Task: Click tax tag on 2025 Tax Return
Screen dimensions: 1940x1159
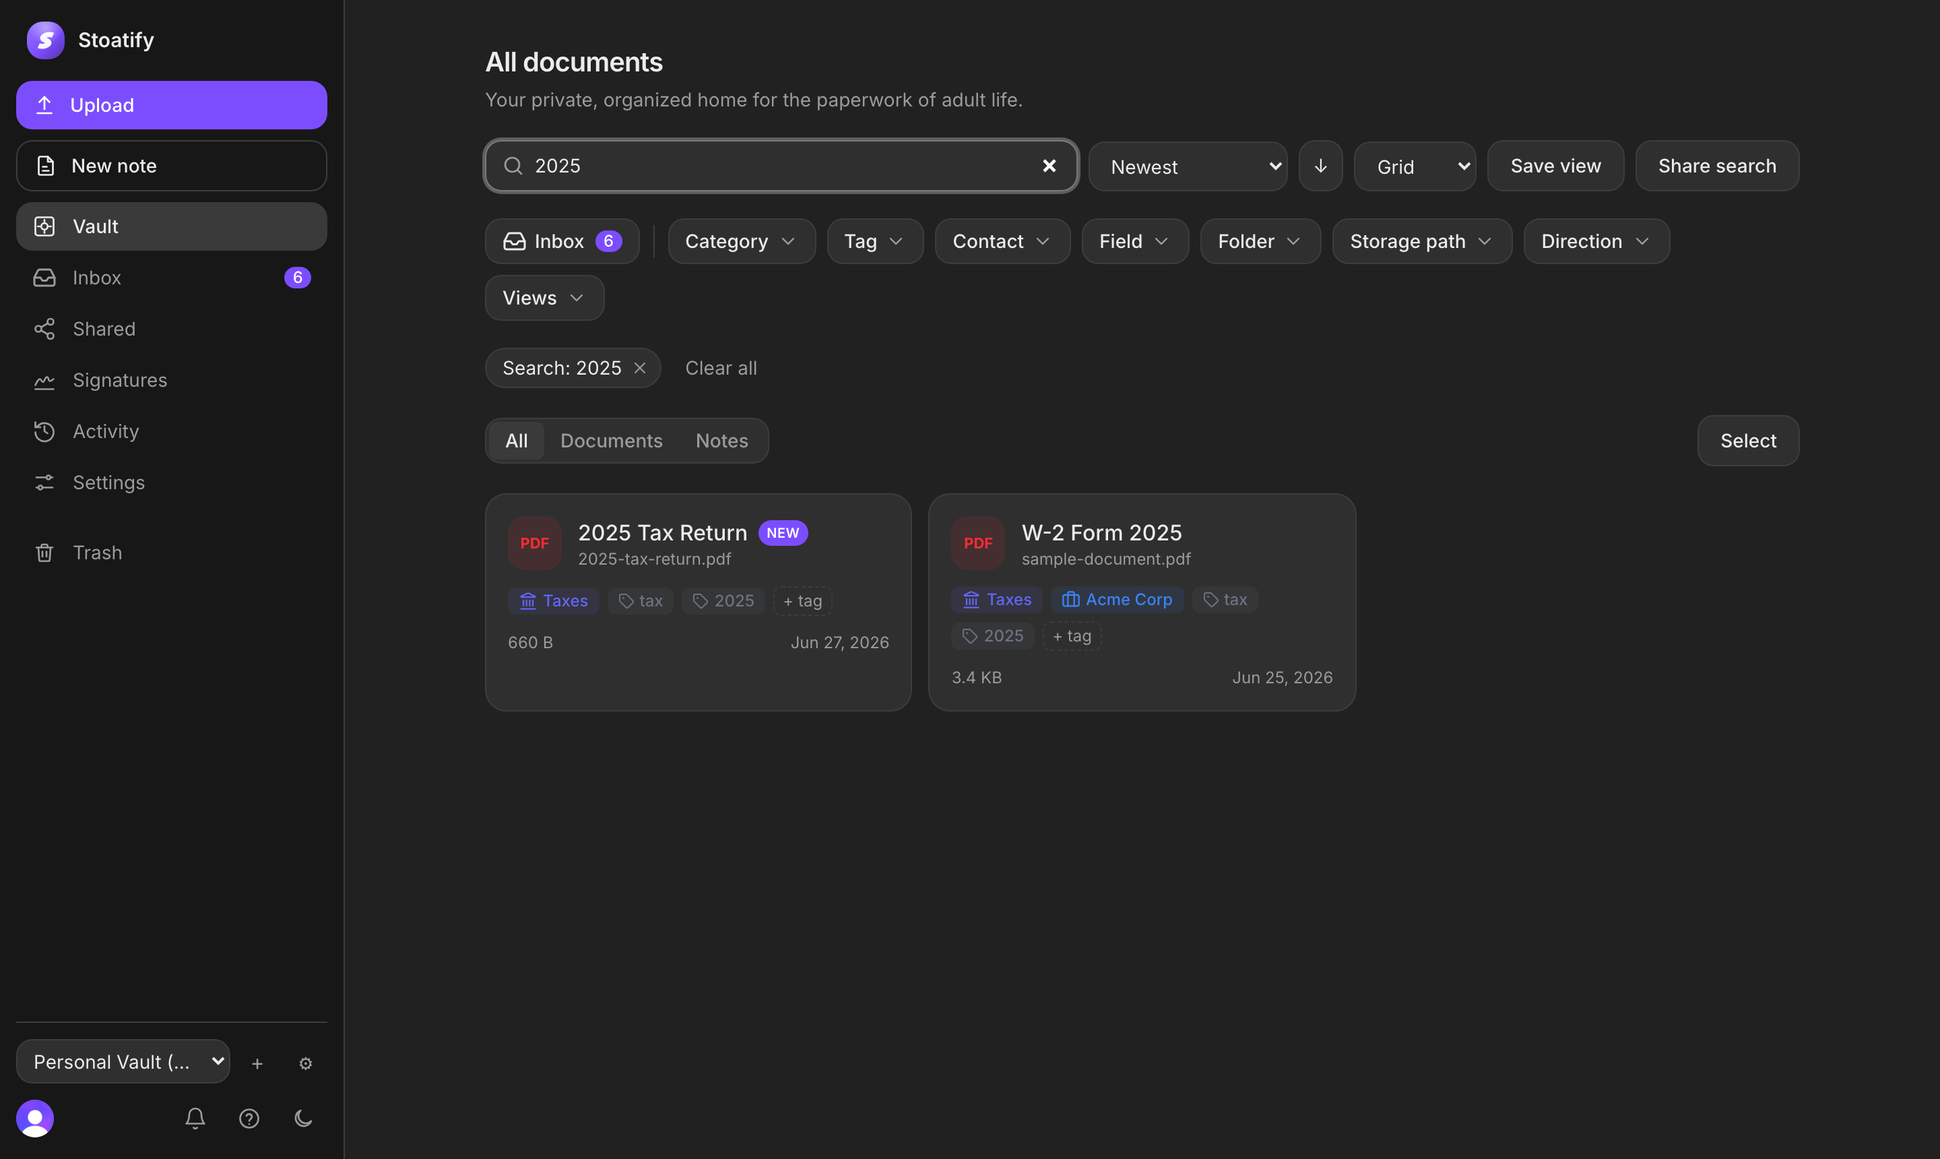Action: (640, 600)
